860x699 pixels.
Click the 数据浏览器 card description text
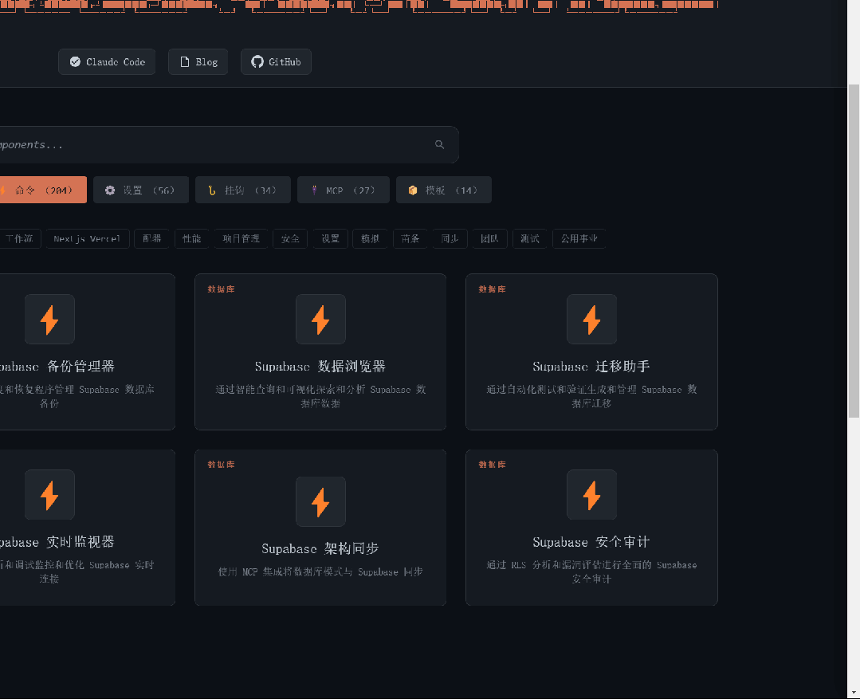click(320, 396)
